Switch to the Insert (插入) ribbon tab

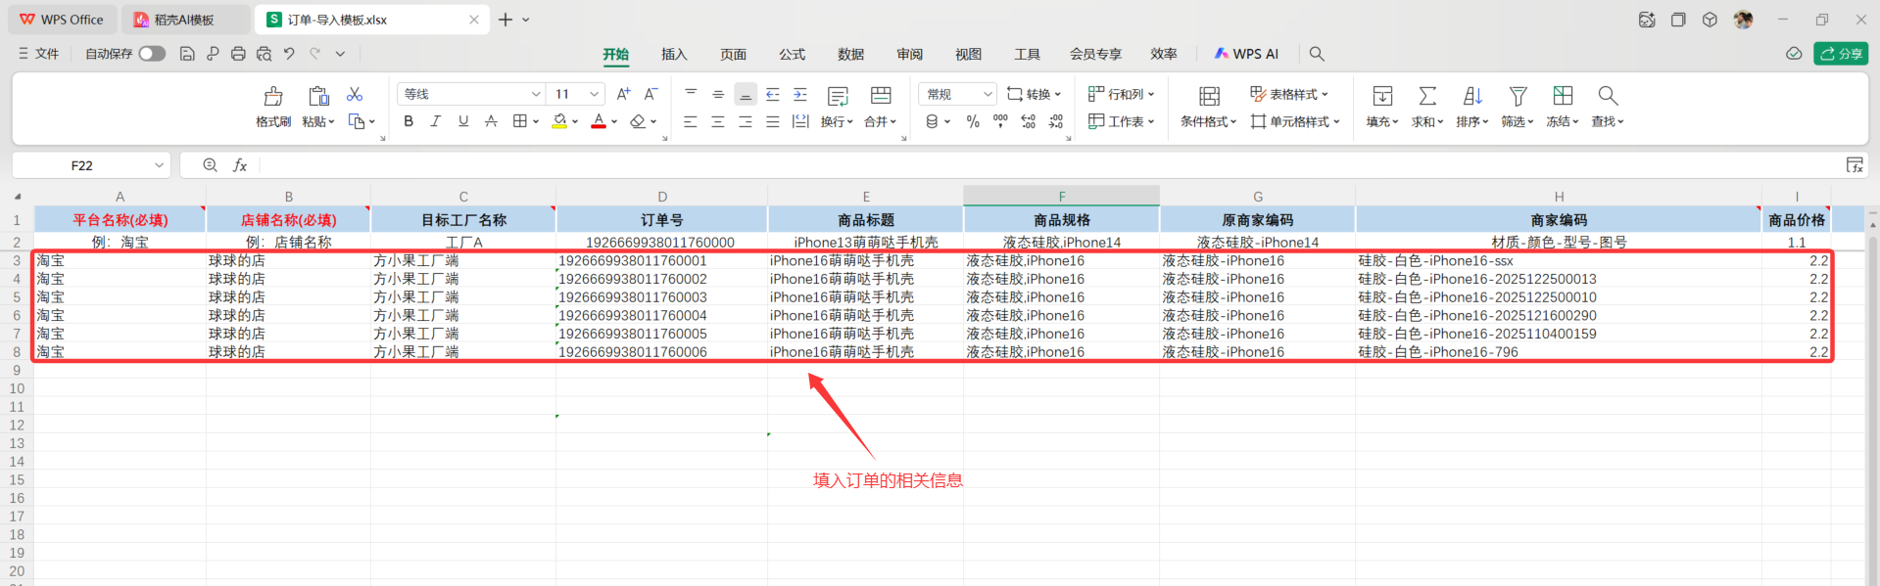674,54
